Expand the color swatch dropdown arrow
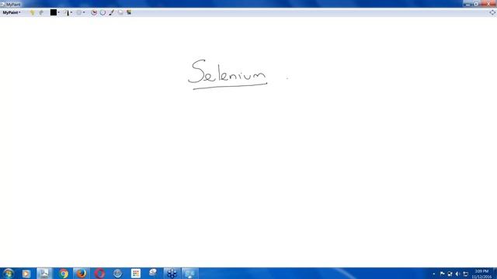 click(59, 12)
